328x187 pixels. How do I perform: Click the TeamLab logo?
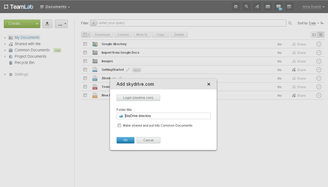pyautogui.click(x=19, y=7)
